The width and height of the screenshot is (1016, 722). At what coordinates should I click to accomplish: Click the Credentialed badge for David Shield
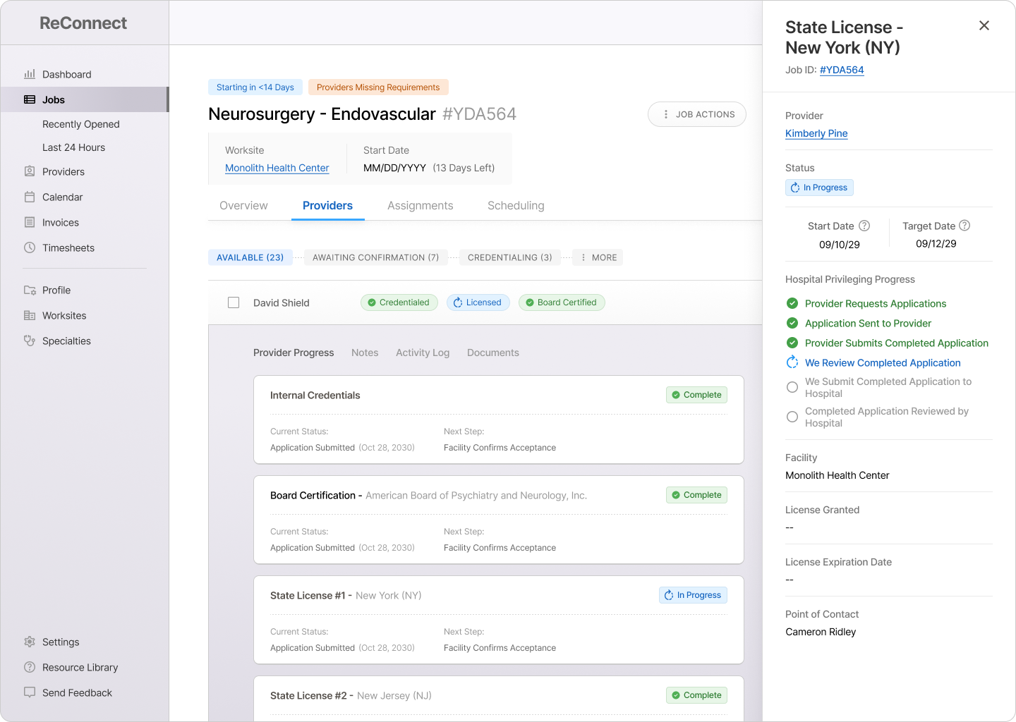[x=399, y=302]
